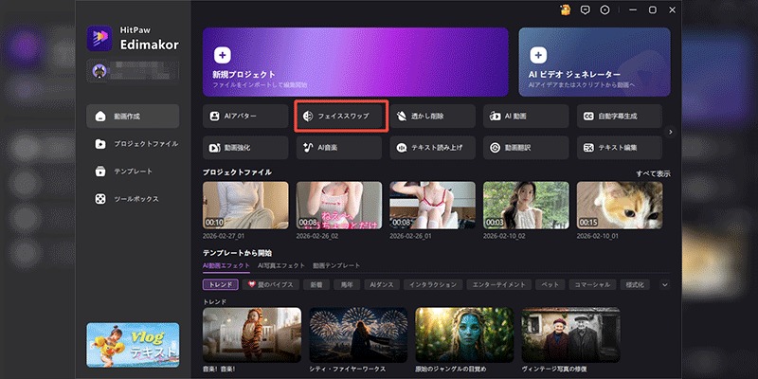The width and height of the screenshot is (758, 379).
Task: Click the すべて表示 link
Action: [x=653, y=174]
